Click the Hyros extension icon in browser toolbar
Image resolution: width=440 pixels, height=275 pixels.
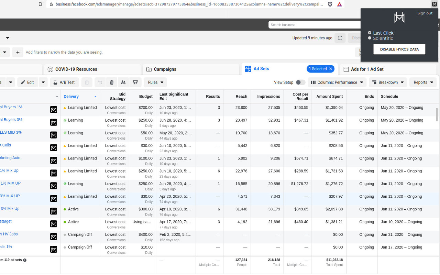[x=434, y=4]
